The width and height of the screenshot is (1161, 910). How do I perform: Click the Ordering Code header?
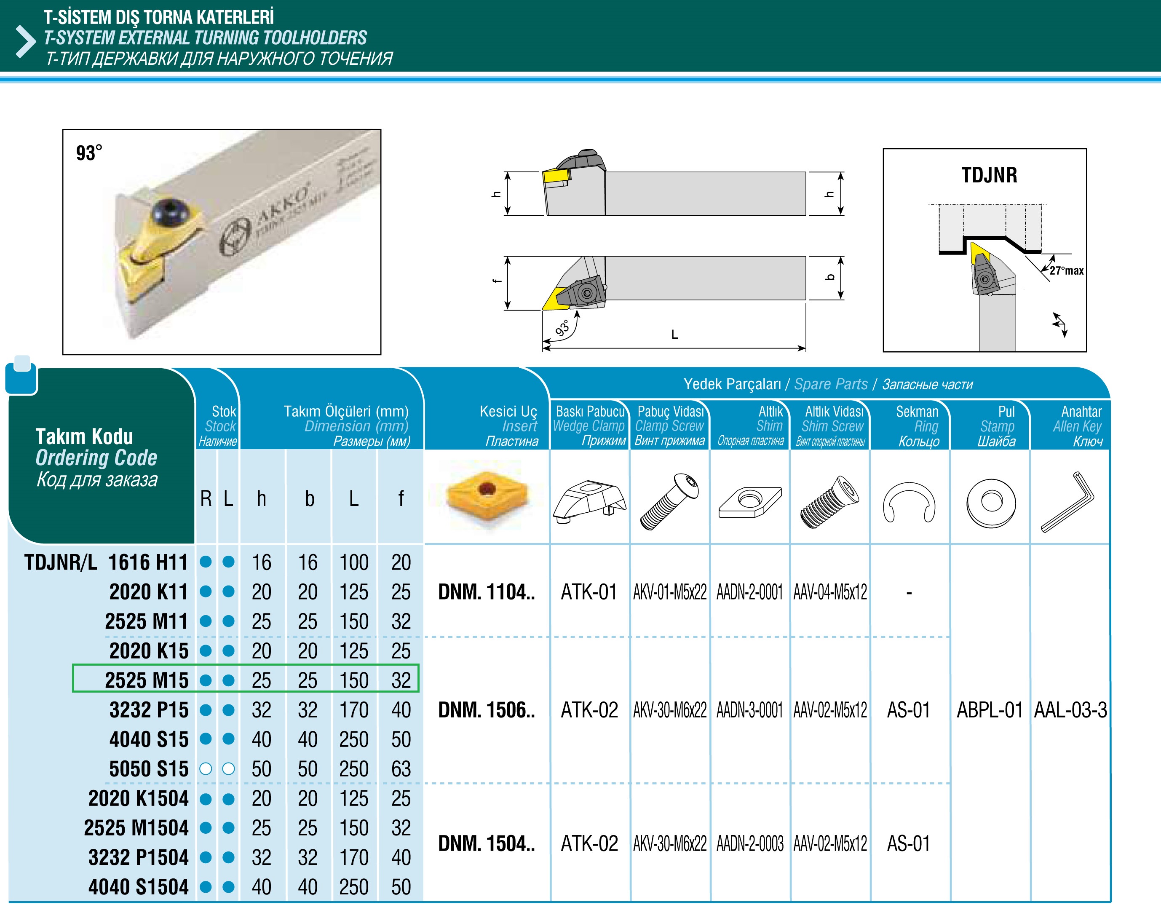(96, 458)
